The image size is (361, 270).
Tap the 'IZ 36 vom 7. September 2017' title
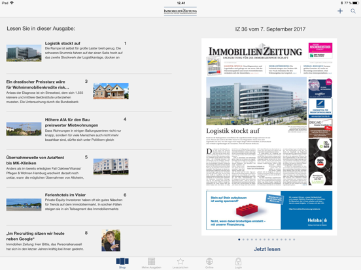(x=270, y=29)
